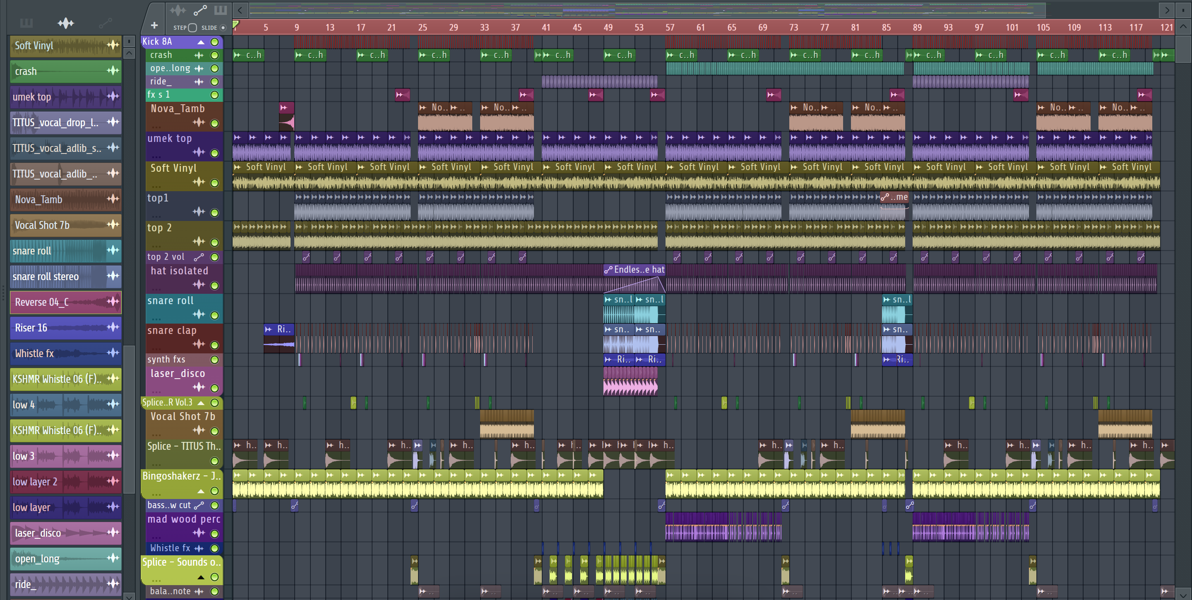Click waveform icon on Riser 16 picker item
This screenshot has width=1192, height=600.
point(113,327)
